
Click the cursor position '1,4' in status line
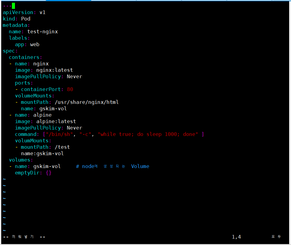tap(236, 237)
